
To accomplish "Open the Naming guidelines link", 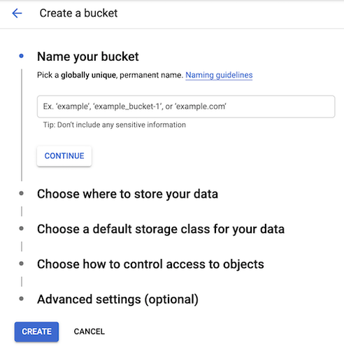I will (219, 75).
